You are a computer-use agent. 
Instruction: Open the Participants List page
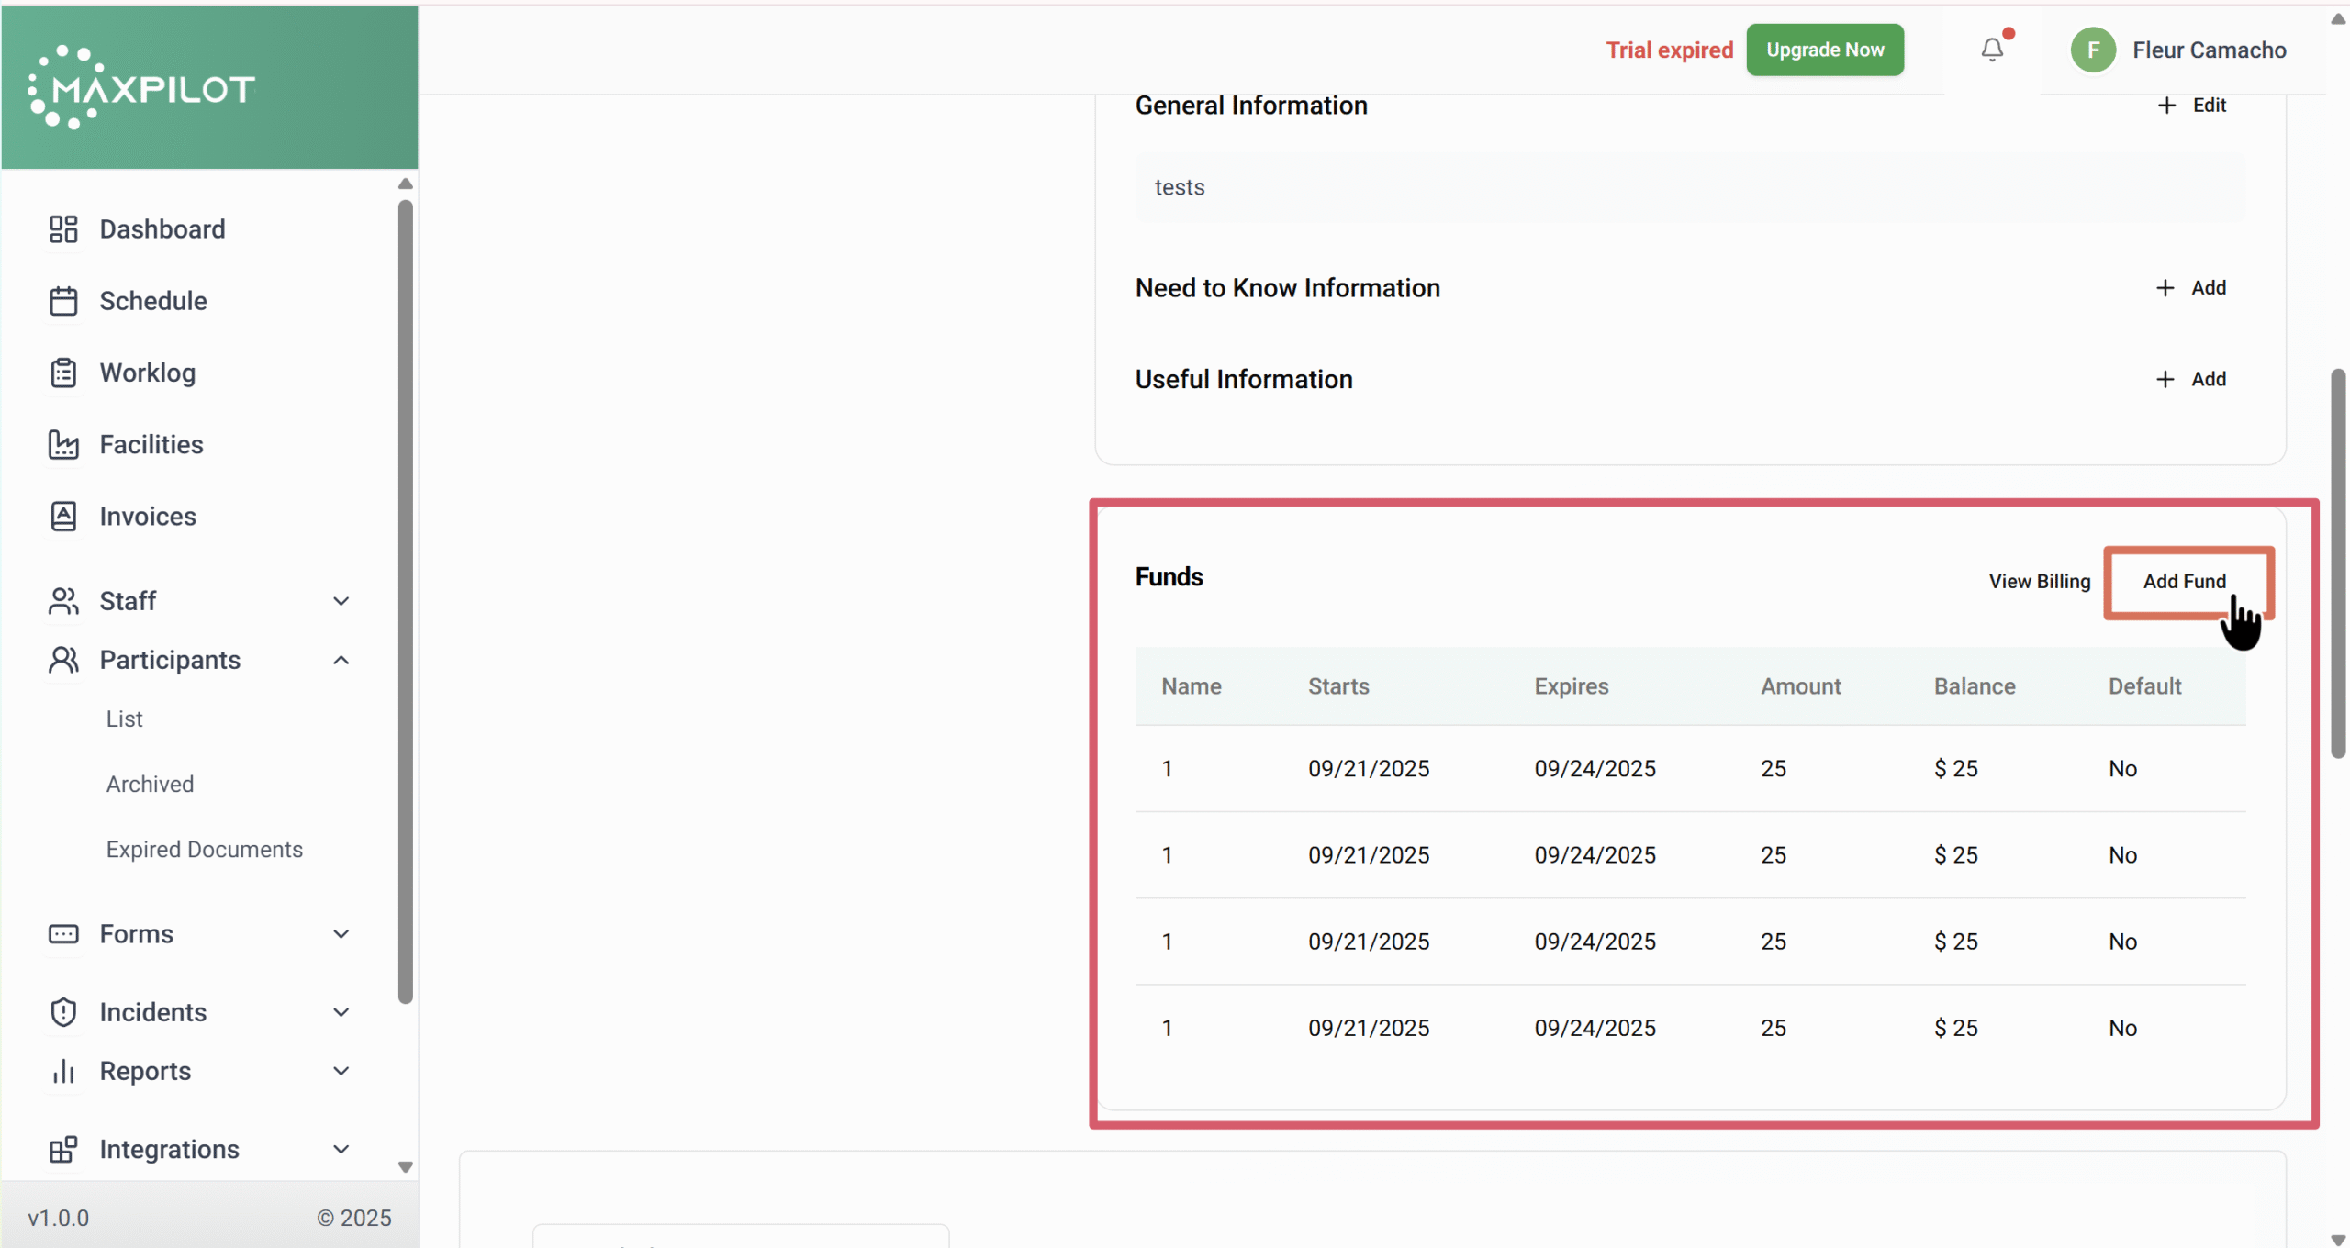[x=124, y=719]
